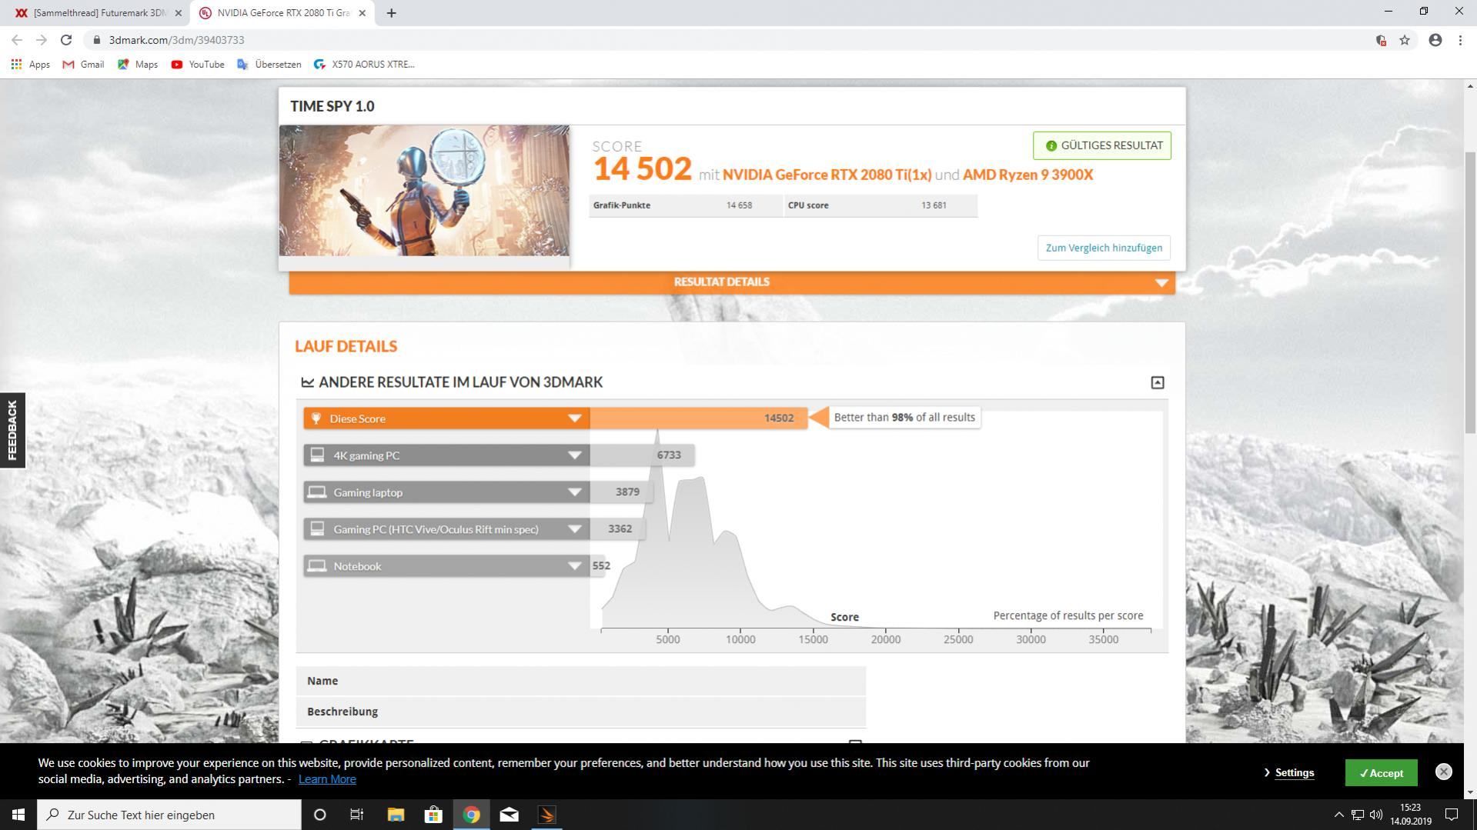The width and height of the screenshot is (1477, 830).
Task: Bookmark this page with the star icon
Action: [x=1405, y=40]
